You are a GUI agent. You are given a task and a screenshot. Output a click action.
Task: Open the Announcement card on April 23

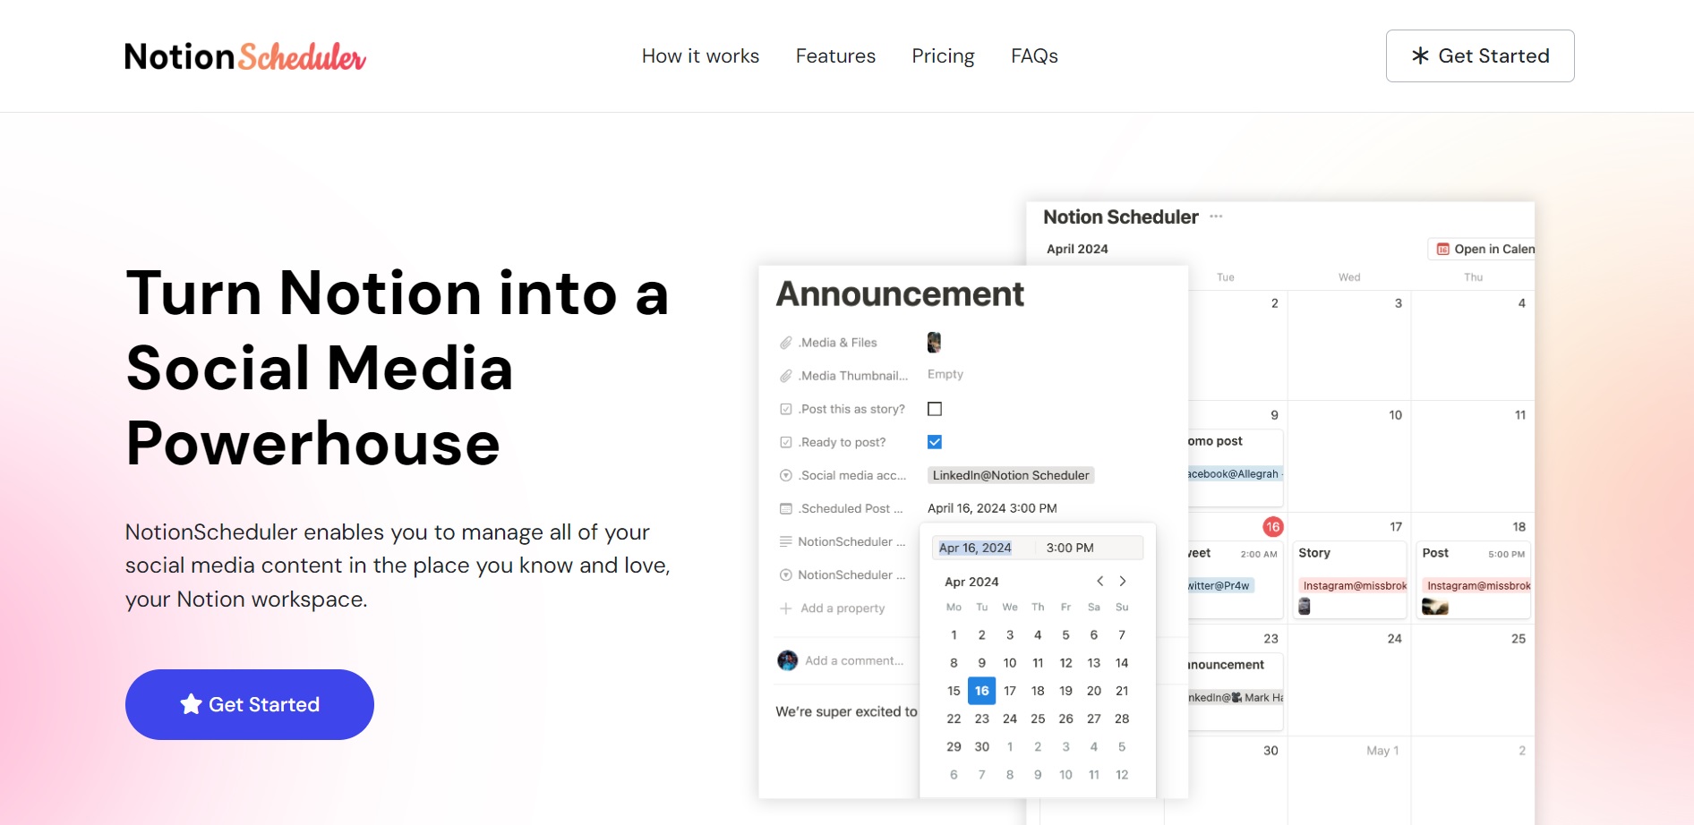(x=1236, y=691)
